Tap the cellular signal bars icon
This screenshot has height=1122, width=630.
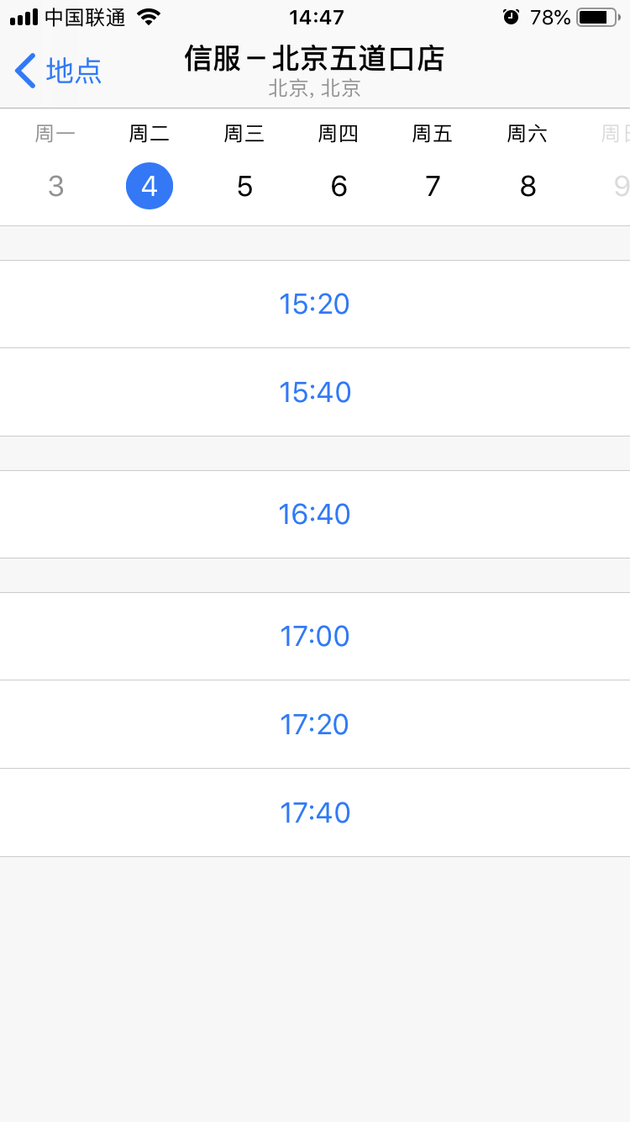click(x=24, y=17)
